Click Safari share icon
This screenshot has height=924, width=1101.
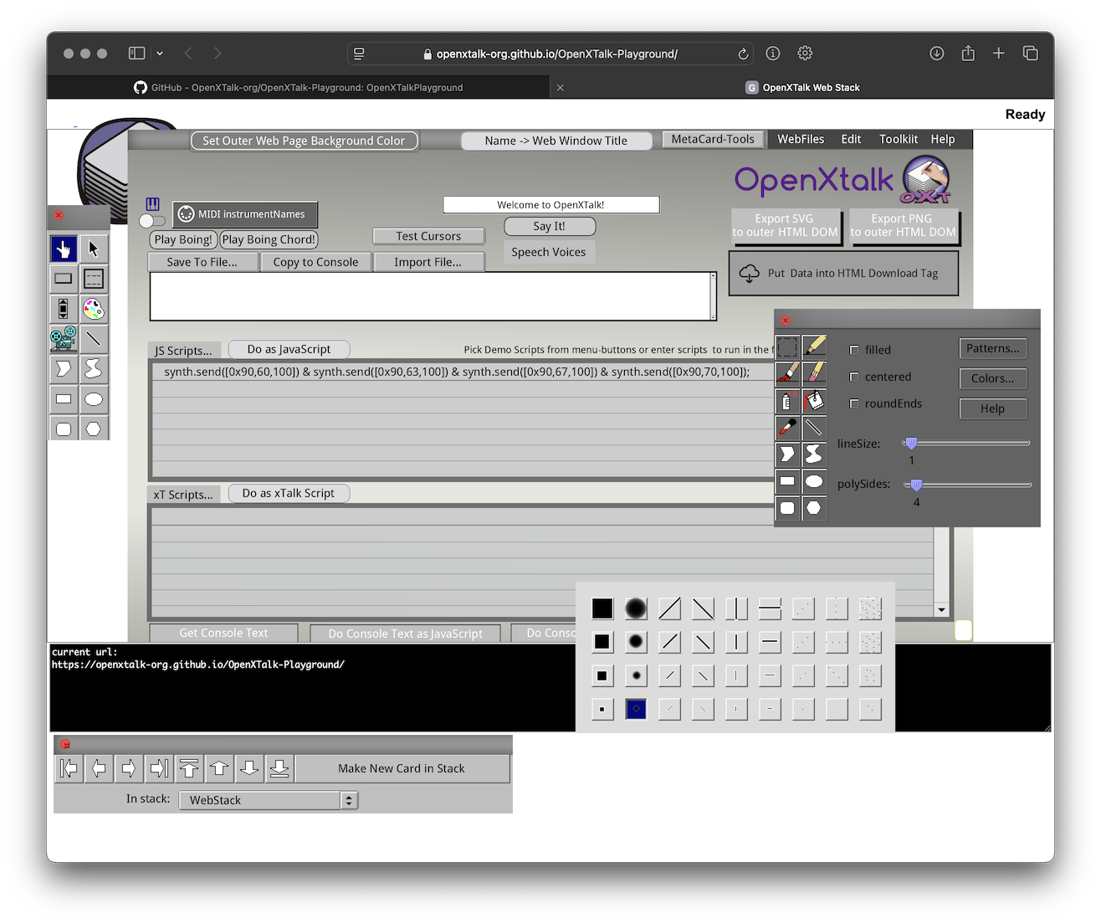(968, 54)
